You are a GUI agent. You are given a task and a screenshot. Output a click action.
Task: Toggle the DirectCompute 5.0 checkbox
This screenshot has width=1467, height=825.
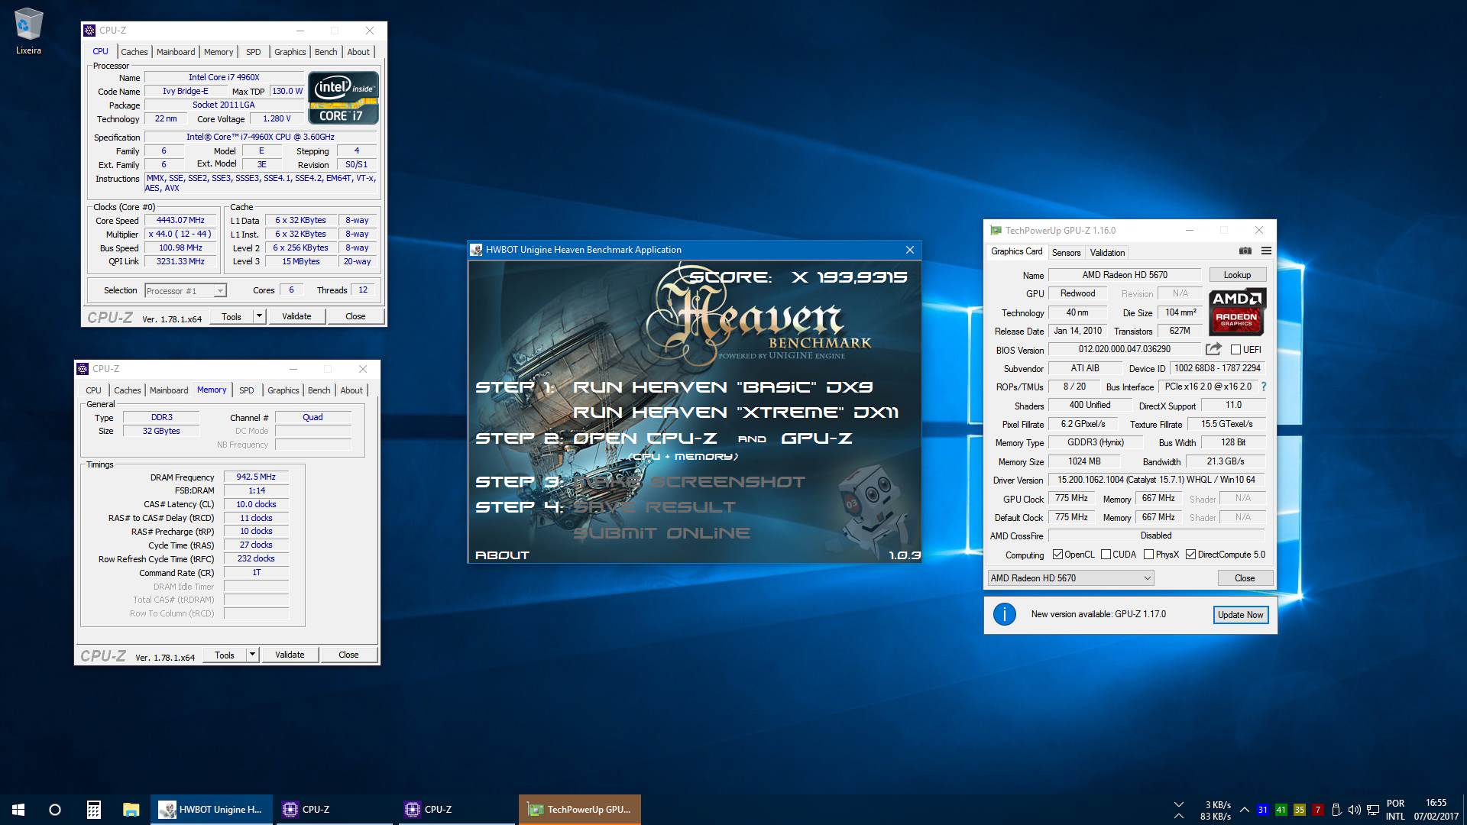(x=1190, y=555)
